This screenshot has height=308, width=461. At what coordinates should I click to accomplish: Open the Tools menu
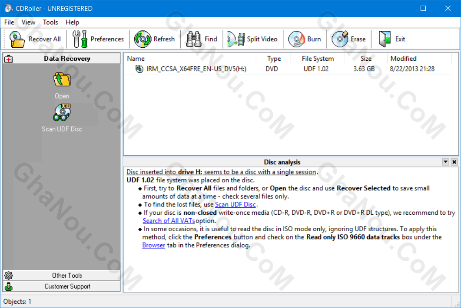pos(50,22)
